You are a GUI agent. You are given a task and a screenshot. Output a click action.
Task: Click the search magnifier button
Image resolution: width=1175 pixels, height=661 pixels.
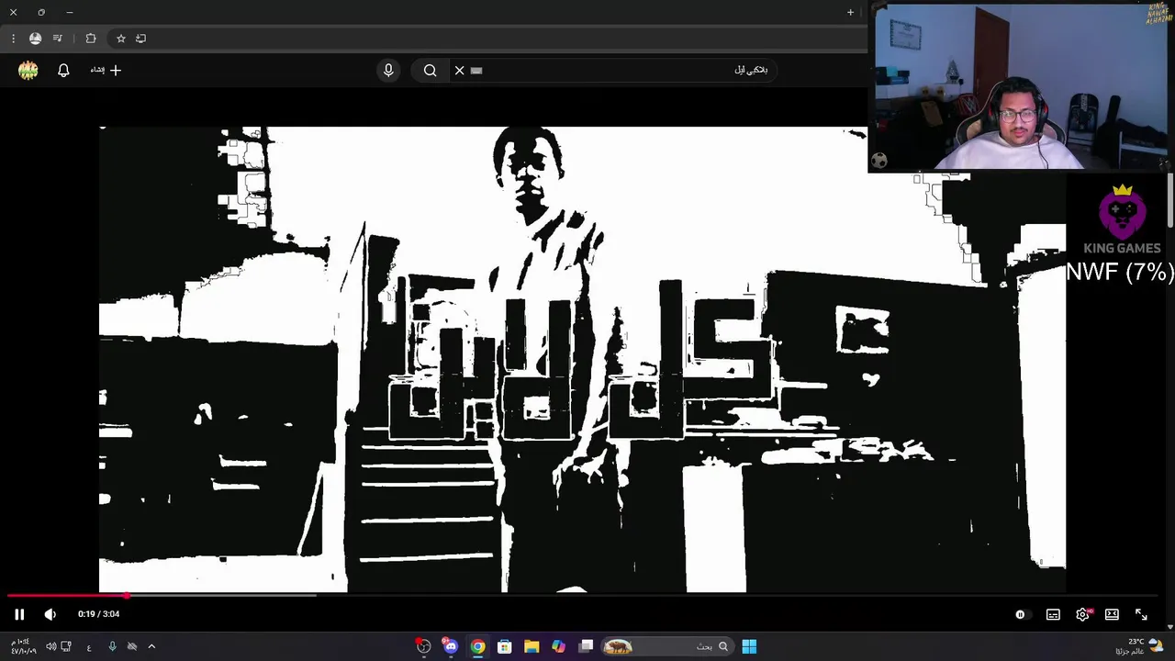point(430,70)
